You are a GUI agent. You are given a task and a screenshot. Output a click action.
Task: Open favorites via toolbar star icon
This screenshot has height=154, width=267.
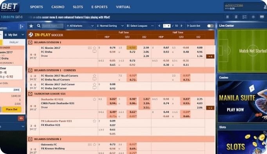coord(31,26)
